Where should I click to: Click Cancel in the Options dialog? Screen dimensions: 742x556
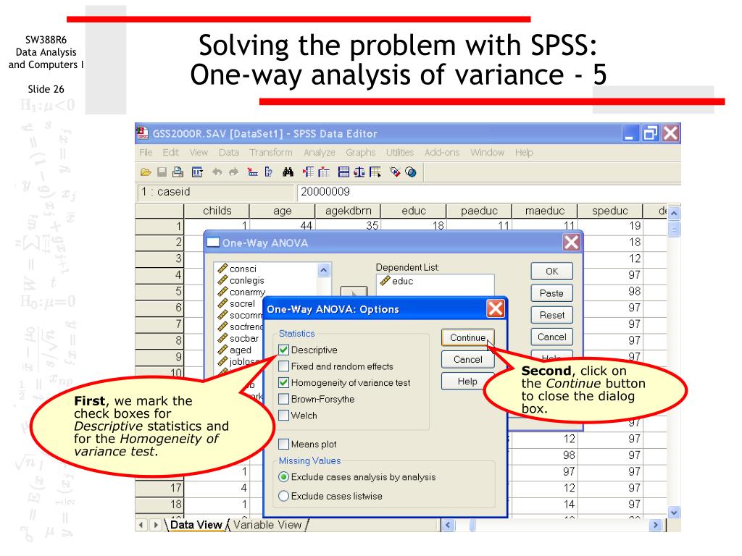tap(467, 359)
